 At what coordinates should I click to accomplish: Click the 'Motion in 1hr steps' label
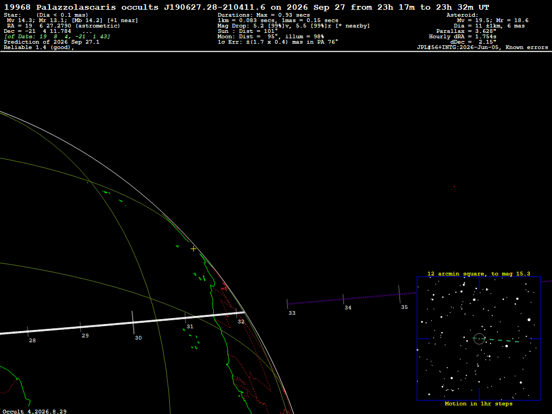click(479, 403)
